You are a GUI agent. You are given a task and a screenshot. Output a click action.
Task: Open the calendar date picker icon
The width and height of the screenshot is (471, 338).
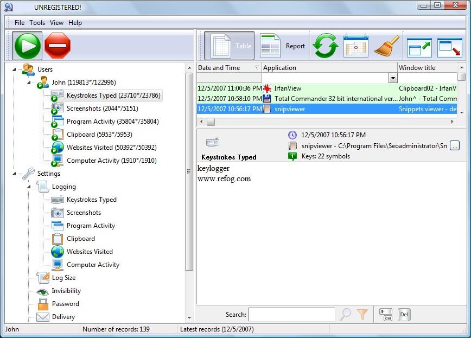[356, 46]
